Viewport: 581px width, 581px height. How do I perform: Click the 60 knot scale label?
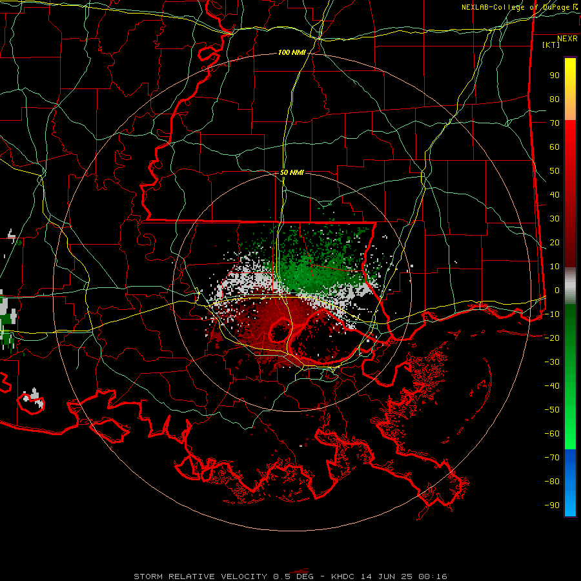[555, 147]
